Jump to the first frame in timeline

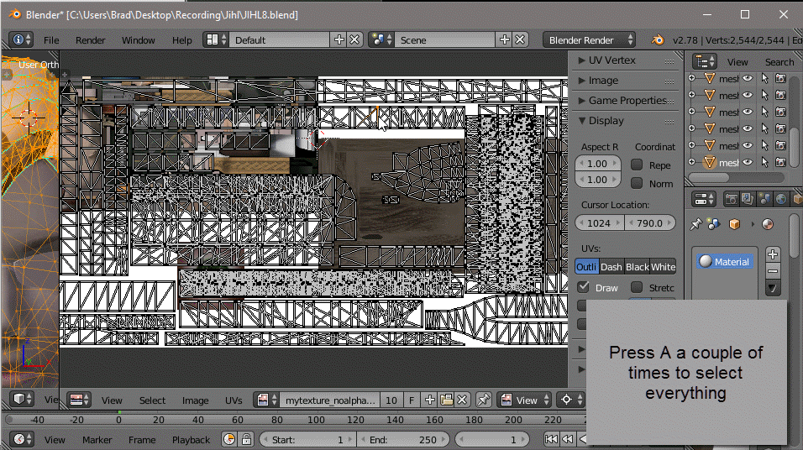(x=551, y=439)
